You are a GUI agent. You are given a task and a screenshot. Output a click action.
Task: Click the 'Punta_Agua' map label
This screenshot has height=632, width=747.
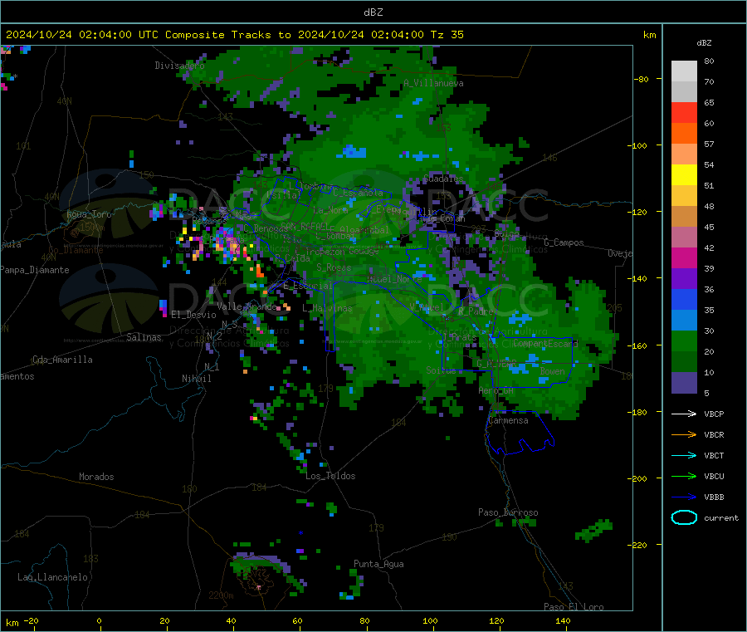tap(378, 564)
